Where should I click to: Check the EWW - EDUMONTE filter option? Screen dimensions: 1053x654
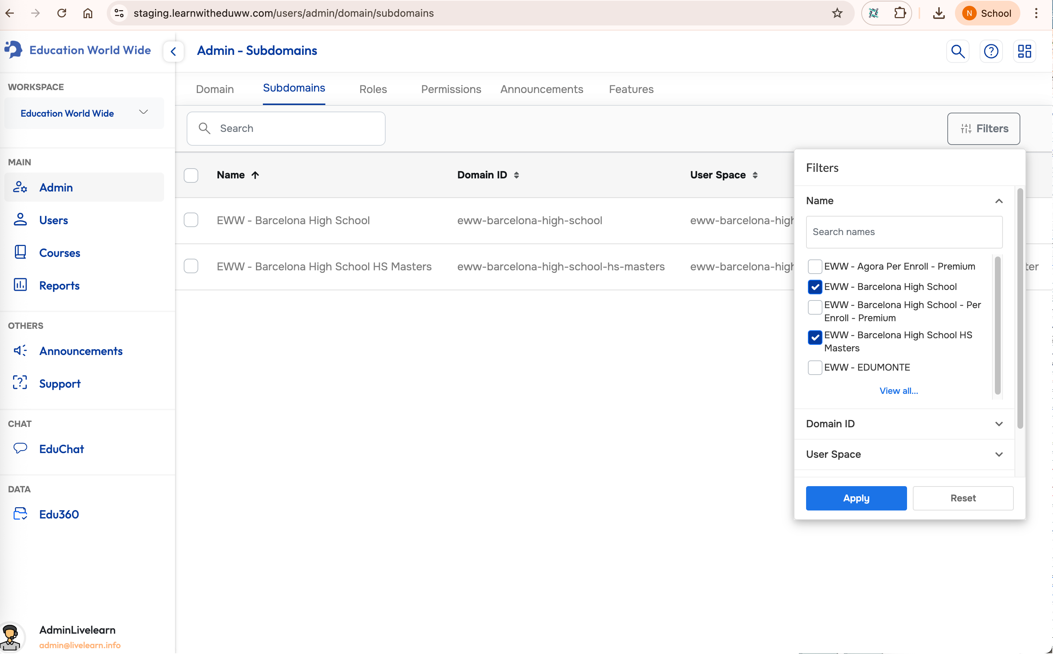click(815, 367)
